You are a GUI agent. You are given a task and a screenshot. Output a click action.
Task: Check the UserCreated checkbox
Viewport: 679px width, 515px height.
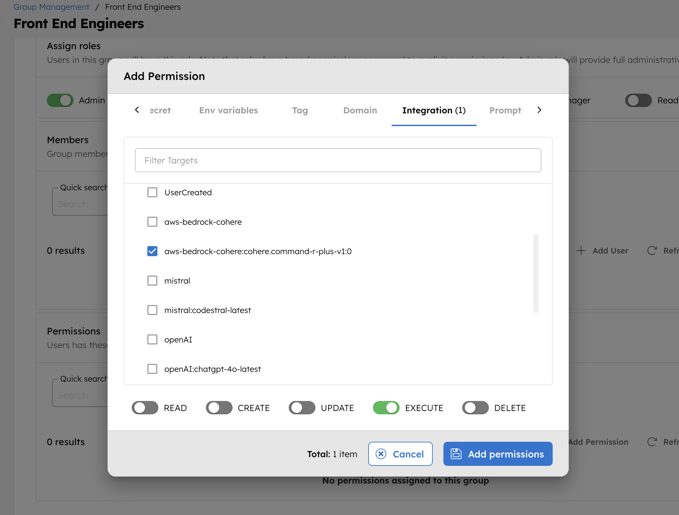152,192
